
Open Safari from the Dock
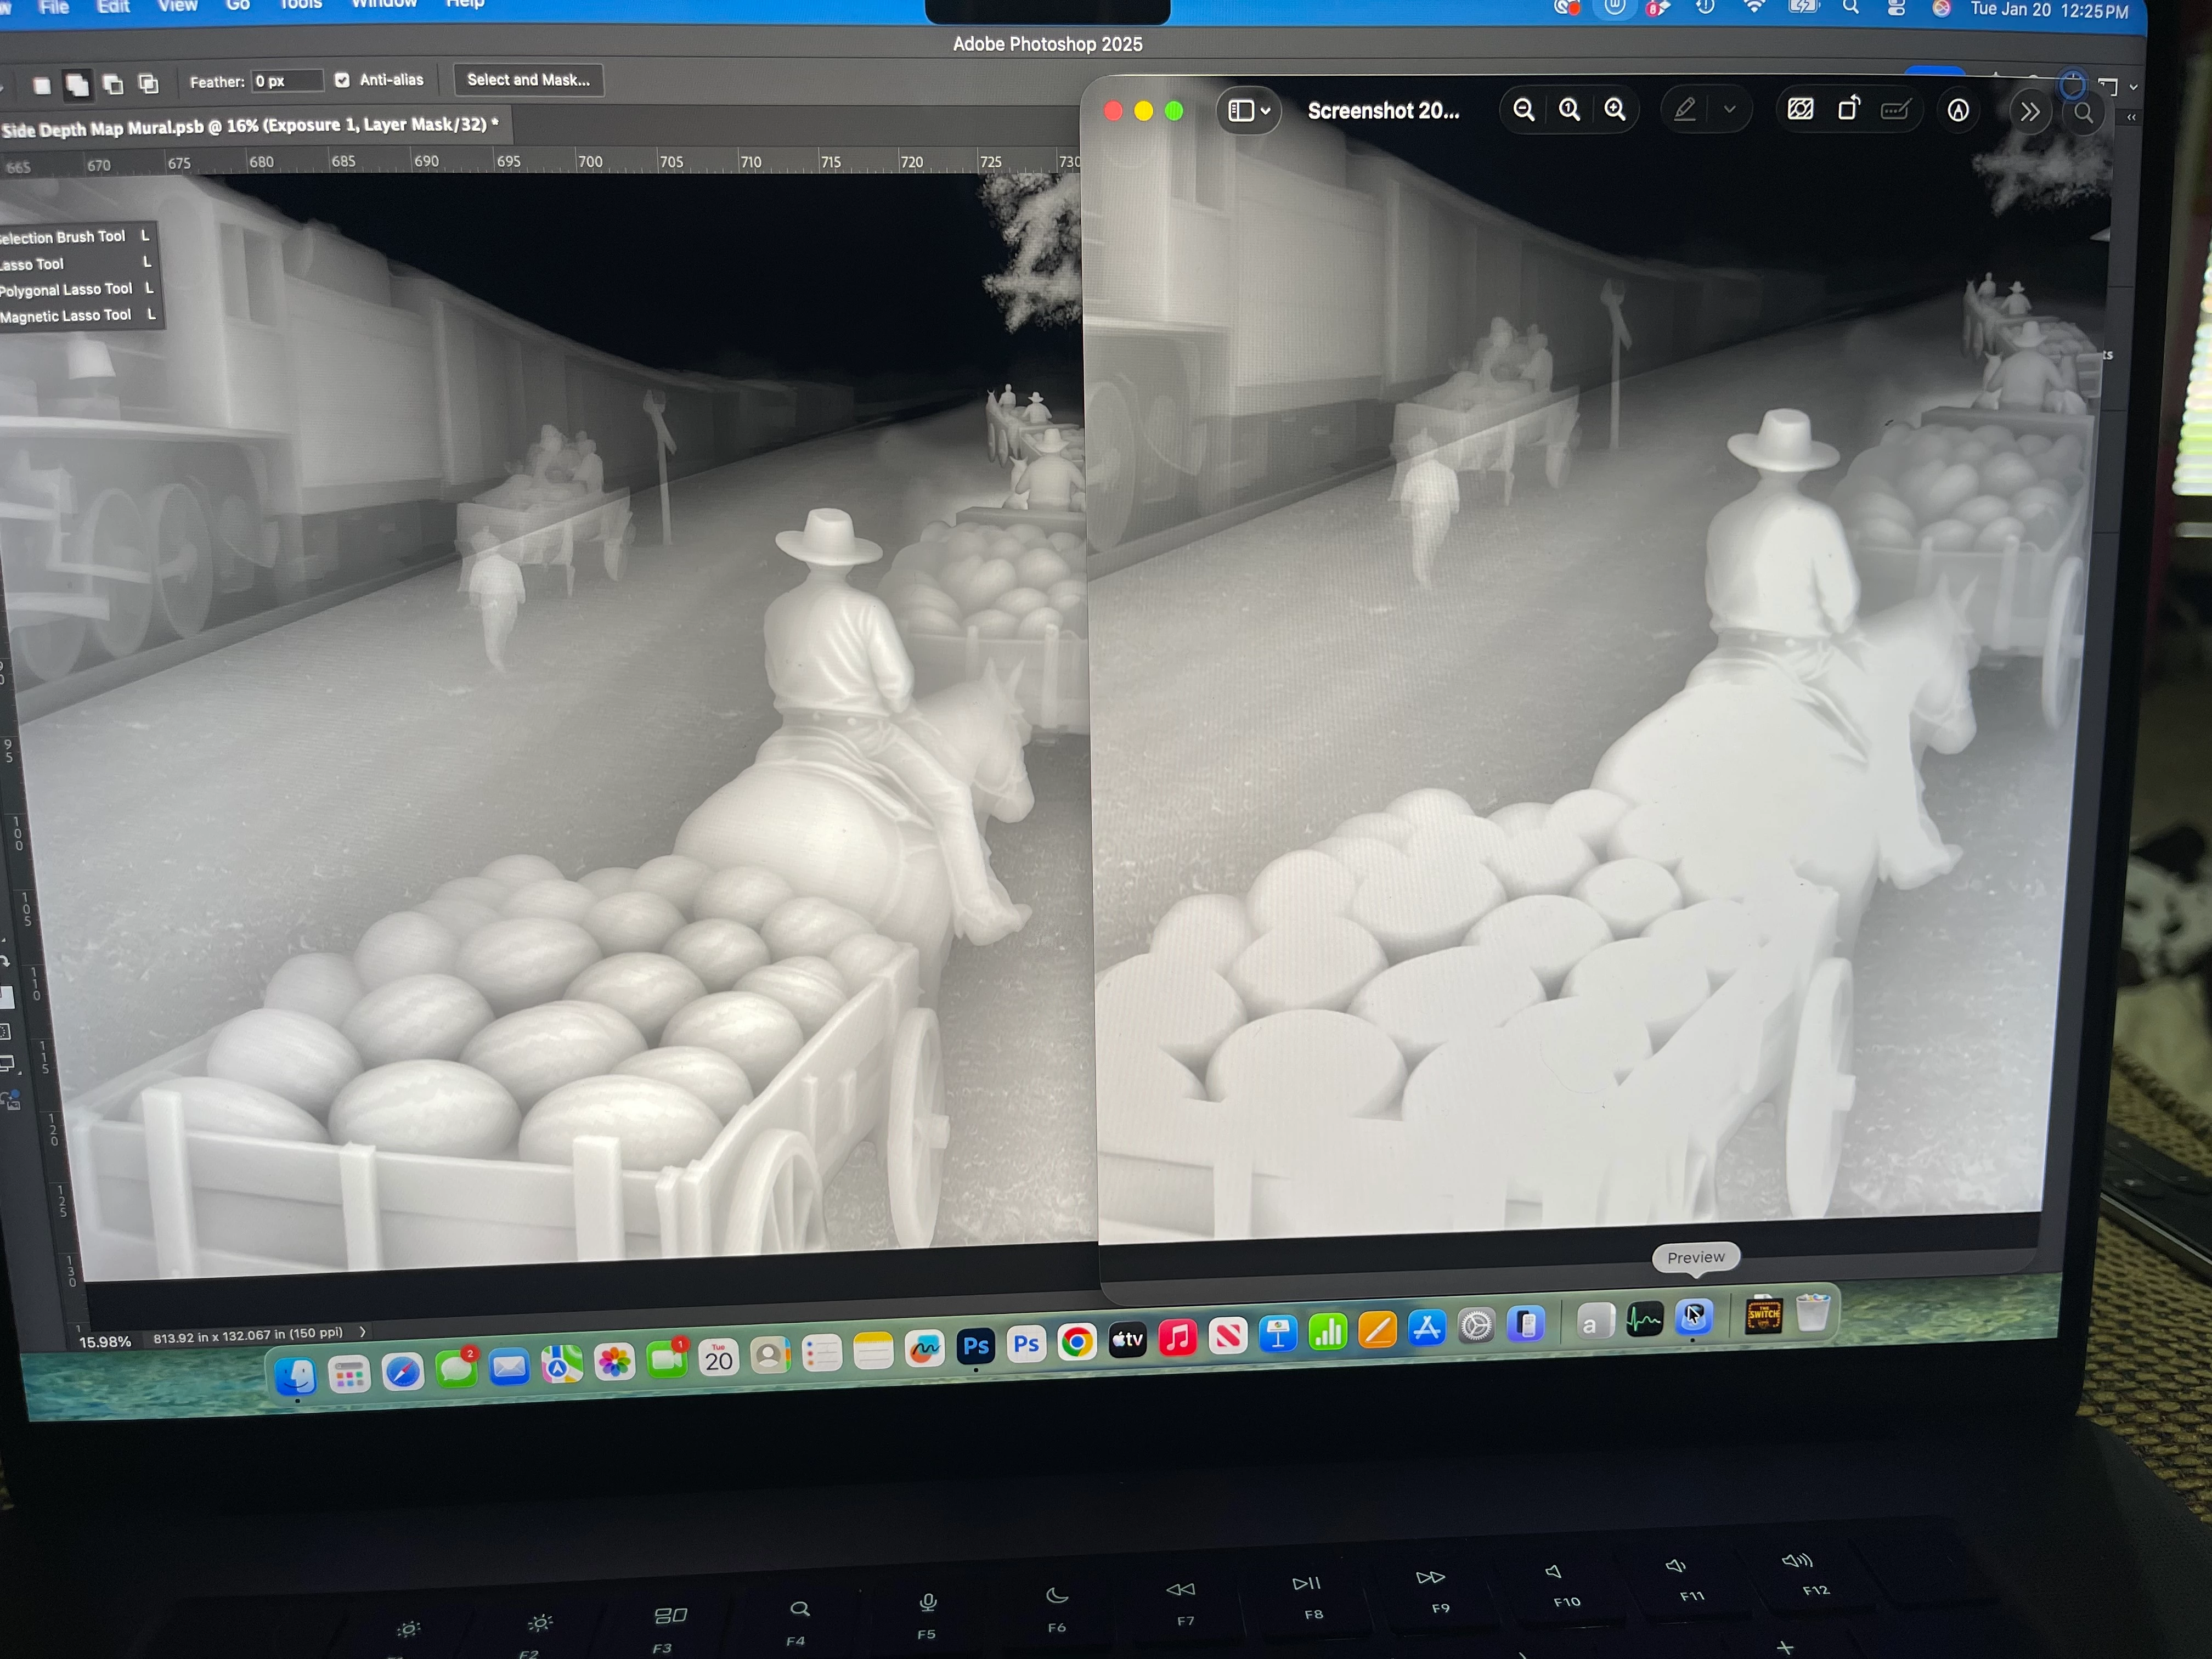[x=403, y=1372]
